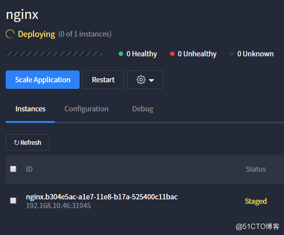Click the dark Unknown indicator dot

click(x=232, y=54)
